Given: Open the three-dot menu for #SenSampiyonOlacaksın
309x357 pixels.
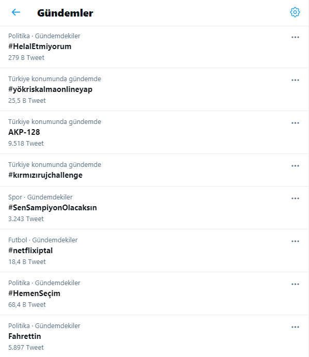Looking at the screenshot, I should point(295,198).
